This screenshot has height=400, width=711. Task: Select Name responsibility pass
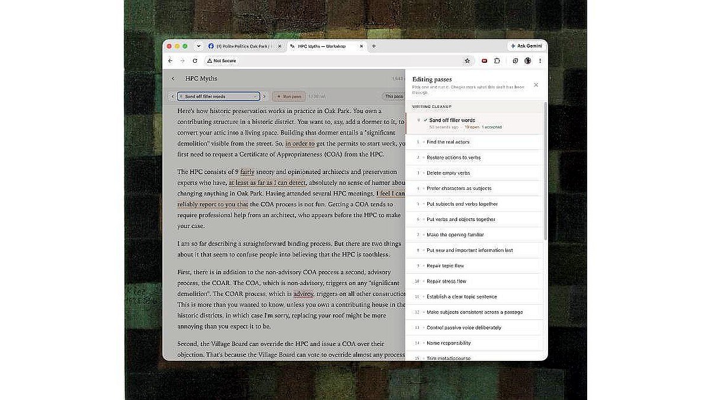pos(474,343)
